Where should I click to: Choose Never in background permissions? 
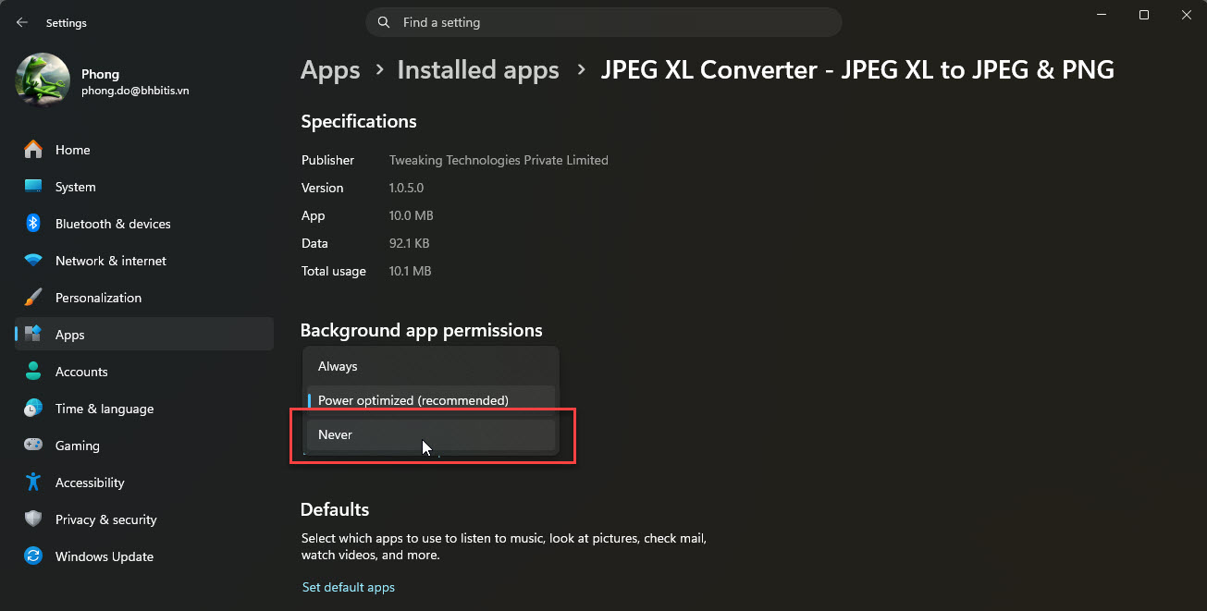pos(431,434)
